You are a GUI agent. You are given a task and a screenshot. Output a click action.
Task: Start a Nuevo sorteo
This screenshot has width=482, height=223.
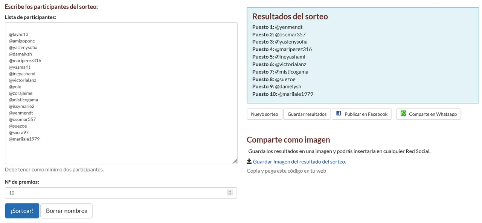click(264, 114)
